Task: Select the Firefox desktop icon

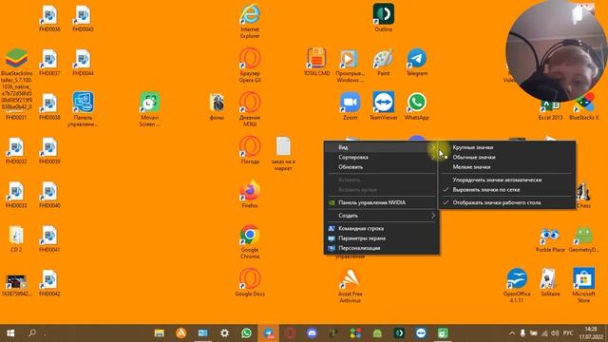Action: coord(250,194)
